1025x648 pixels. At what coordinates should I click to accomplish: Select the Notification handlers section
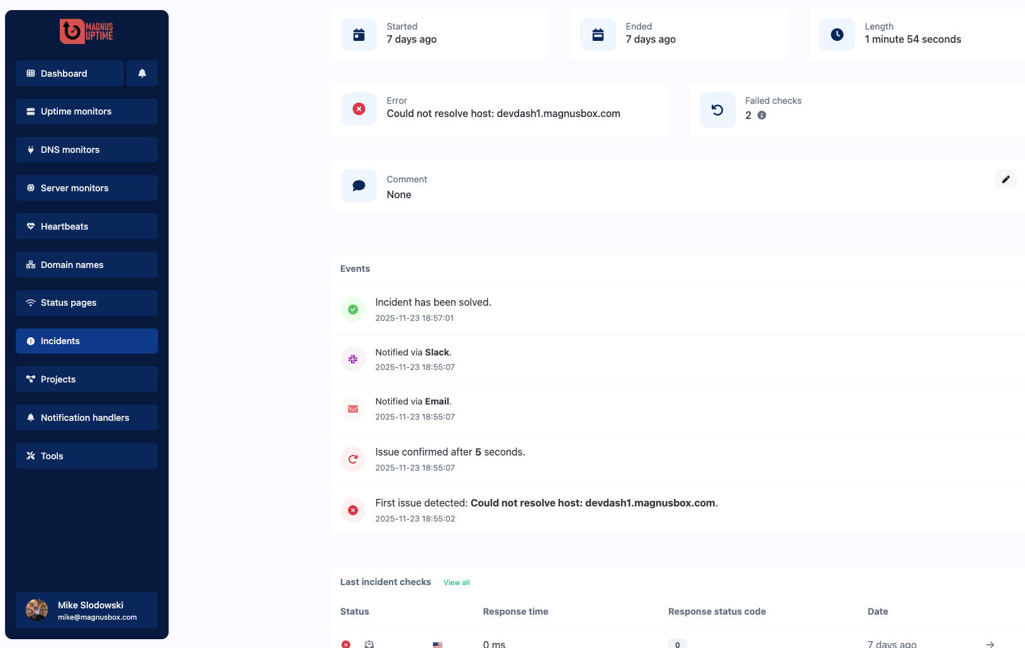(x=85, y=417)
